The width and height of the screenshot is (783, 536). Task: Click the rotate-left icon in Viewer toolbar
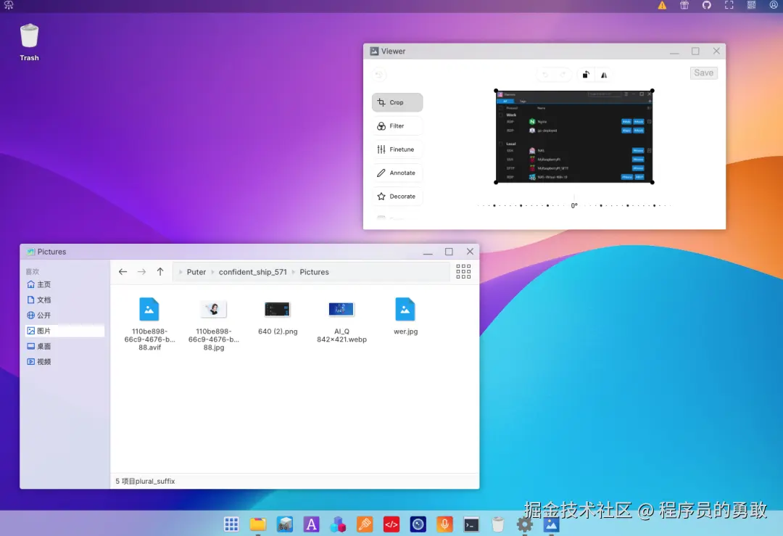click(586, 75)
